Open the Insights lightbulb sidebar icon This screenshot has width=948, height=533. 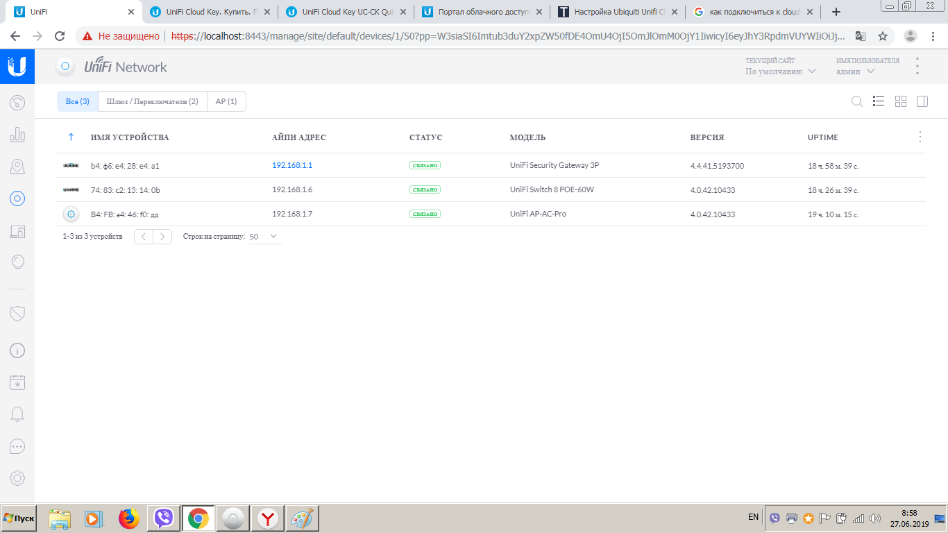point(17,262)
